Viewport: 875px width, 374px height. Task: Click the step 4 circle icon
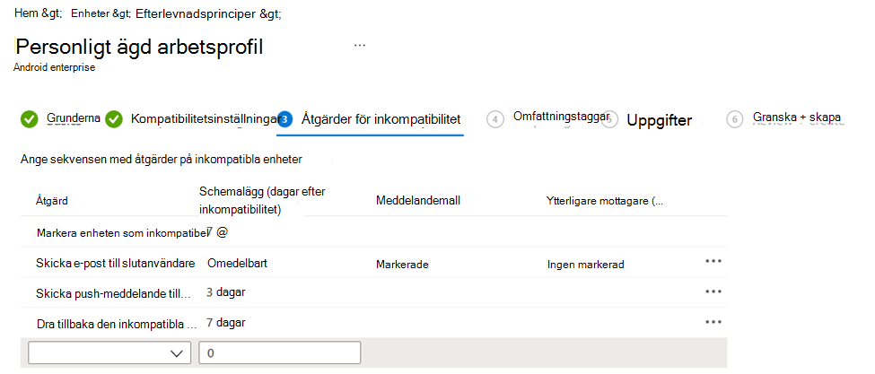[x=495, y=119]
